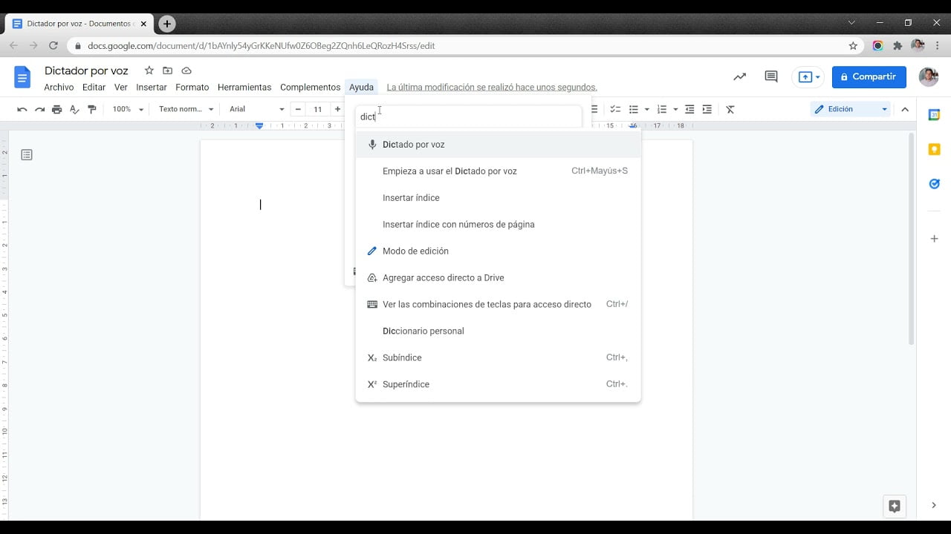Open the Docs home icon

point(23,77)
